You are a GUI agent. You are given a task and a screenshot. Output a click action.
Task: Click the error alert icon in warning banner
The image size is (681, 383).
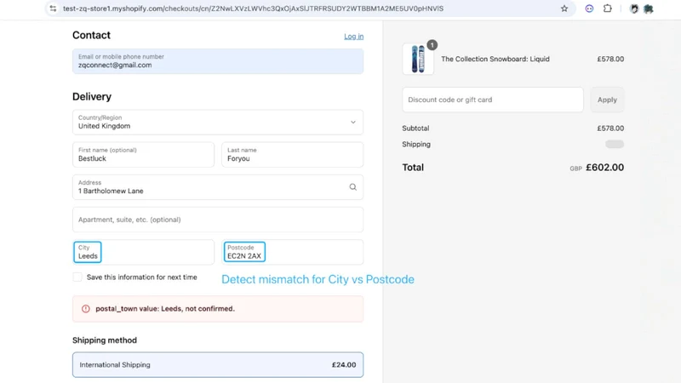coord(86,309)
